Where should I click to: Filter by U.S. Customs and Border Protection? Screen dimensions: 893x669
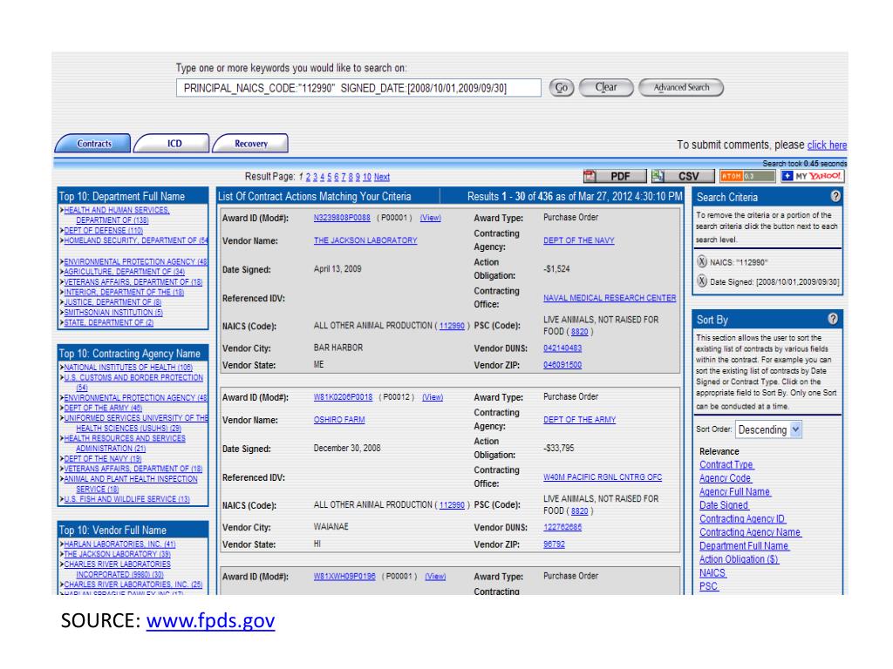pyautogui.click(x=133, y=382)
